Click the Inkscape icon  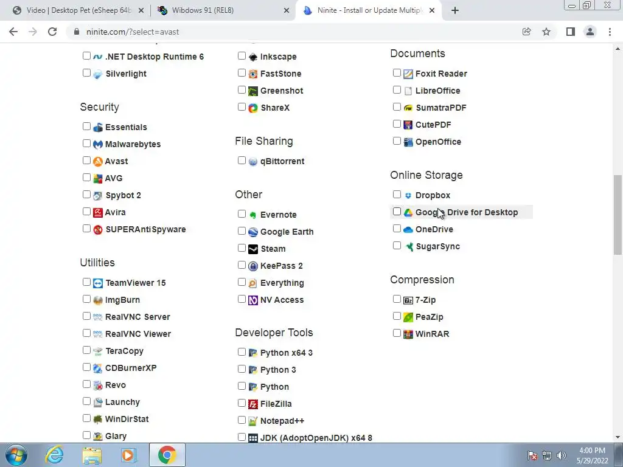coord(253,57)
